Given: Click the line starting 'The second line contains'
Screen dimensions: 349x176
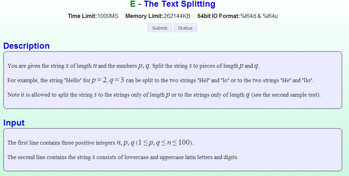Looking at the screenshot, I should 123,157.
